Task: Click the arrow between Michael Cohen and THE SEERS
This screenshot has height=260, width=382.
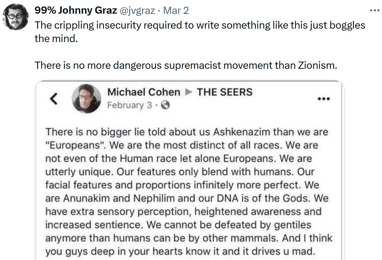Action: (x=189, y=92)
